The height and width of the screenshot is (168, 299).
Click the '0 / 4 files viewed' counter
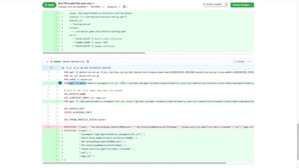click(212, 4)
